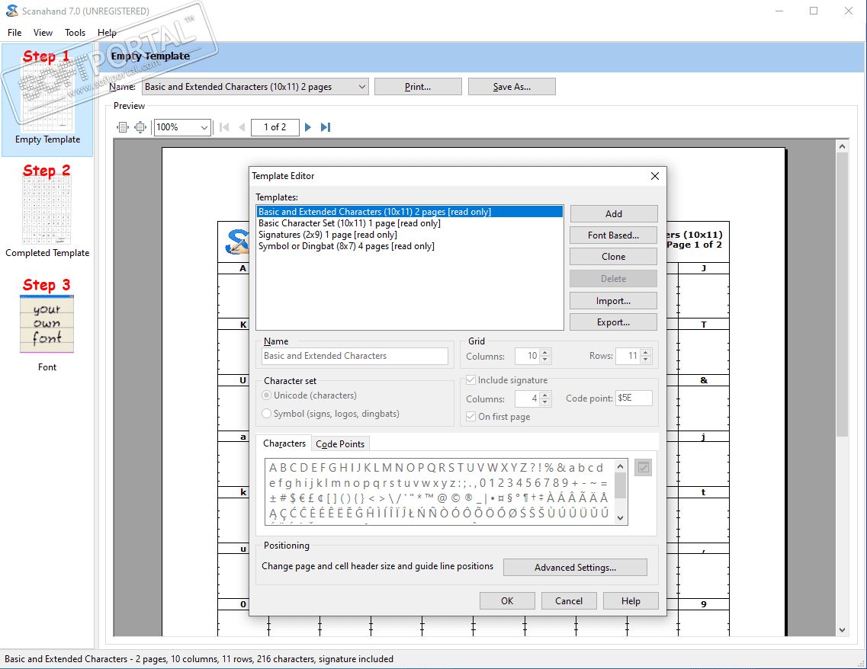Open Step 1 Empty Template
Screen dimensions: 867x669
(47, 98)
